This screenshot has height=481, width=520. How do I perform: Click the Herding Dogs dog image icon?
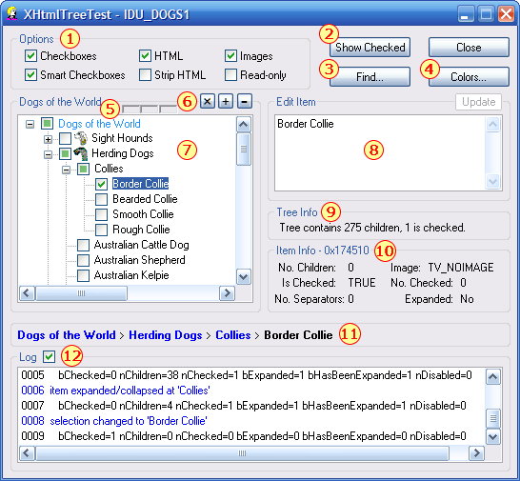[81, 153]
